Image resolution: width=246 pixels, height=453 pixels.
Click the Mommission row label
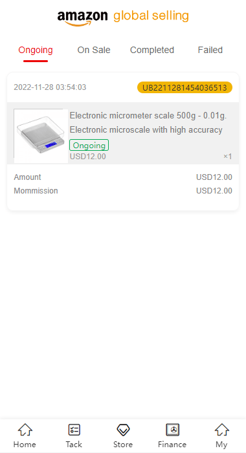tap(36, 191)
